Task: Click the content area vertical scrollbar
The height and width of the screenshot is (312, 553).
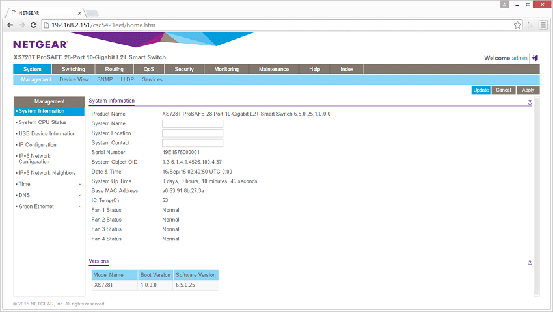Action: tap(537, 196)
